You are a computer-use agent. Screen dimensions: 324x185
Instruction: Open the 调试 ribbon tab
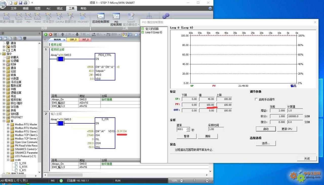pos(60,8)
